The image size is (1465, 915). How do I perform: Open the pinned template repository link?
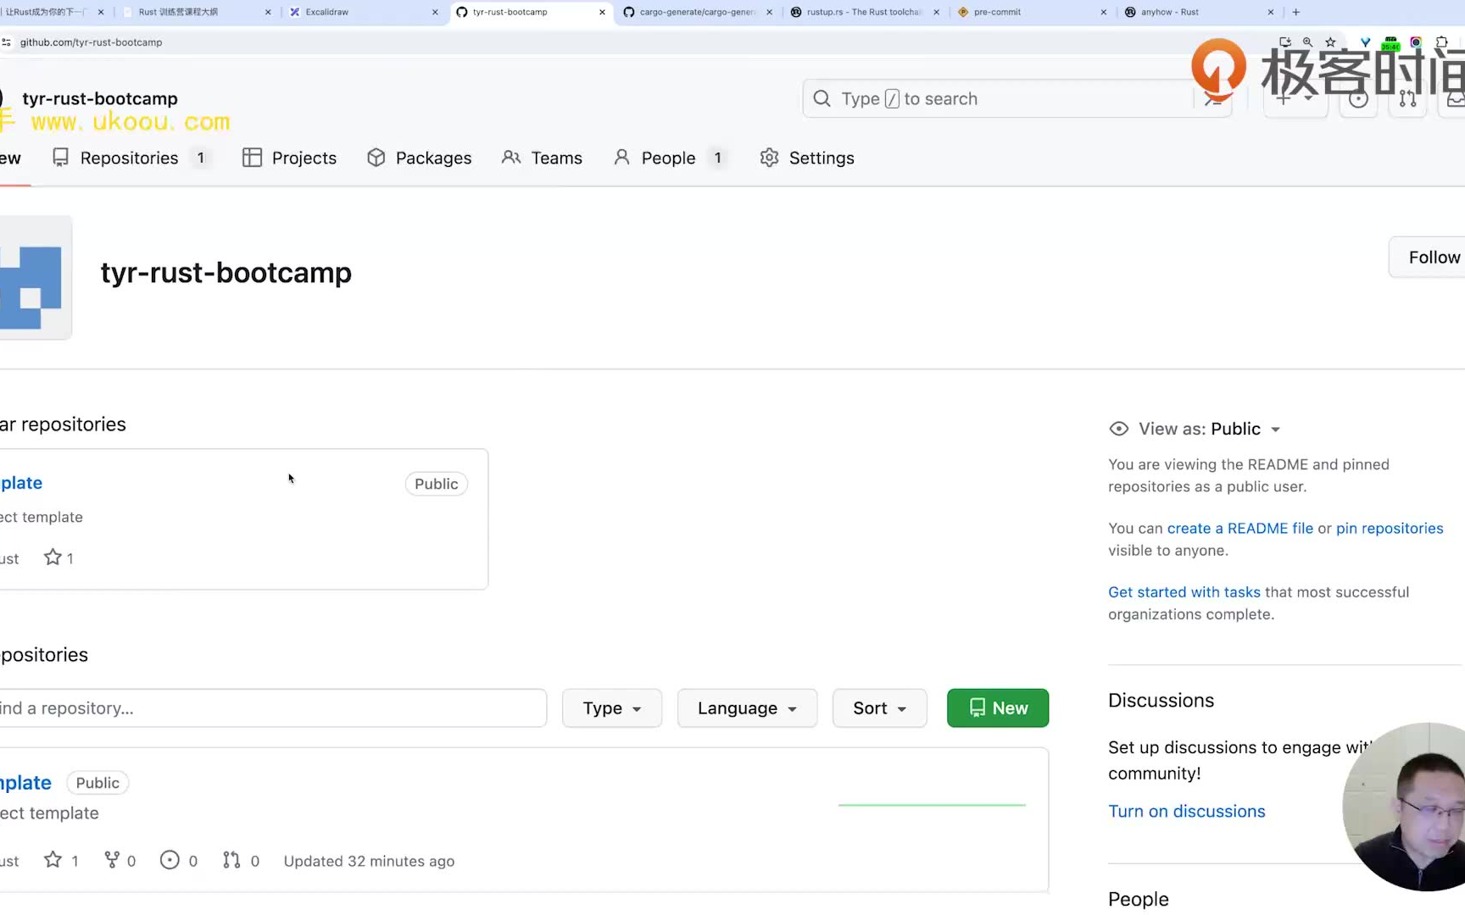click(21, 483)
